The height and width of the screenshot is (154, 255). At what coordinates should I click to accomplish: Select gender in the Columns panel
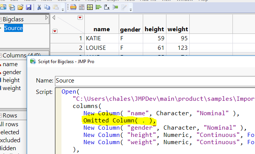(x=12, y=72)
